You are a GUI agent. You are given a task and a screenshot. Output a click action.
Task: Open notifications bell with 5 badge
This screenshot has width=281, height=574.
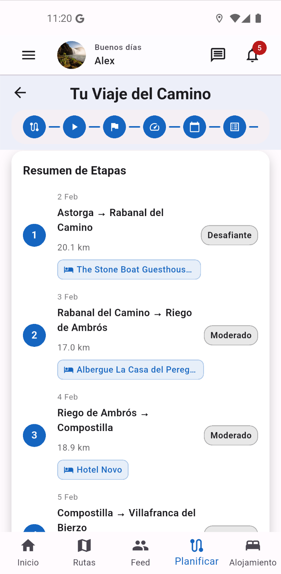pyautogui.click(x=253, y=55)
